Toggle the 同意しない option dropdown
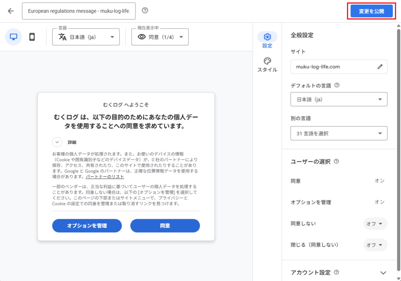Viewport: 401px width, 281px height. [375, 224]
